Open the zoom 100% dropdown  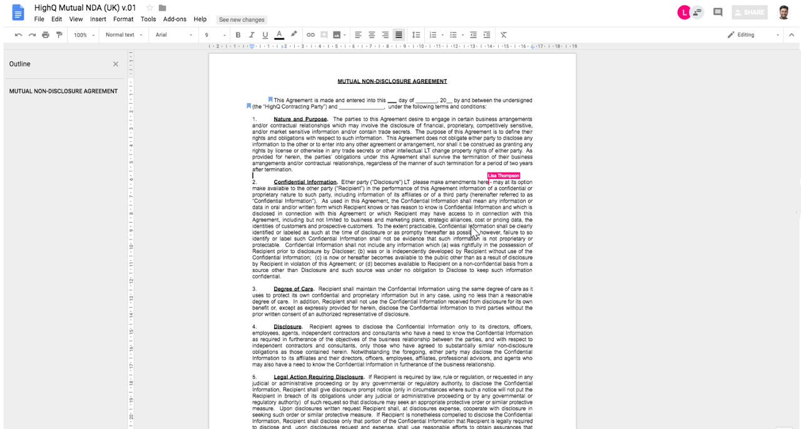(84, 35)
